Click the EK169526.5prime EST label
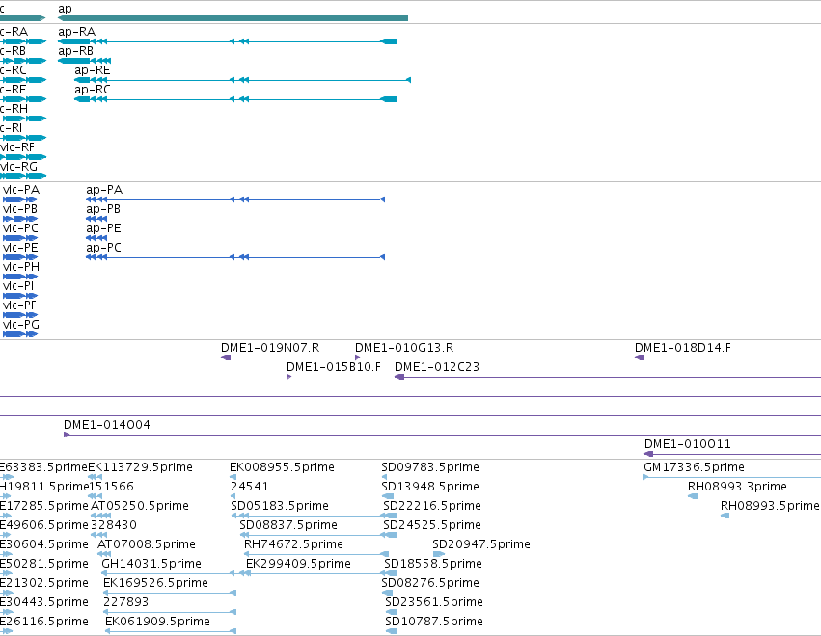The width and height of the screenshot is (821, 636). click(x=155, y=583)
